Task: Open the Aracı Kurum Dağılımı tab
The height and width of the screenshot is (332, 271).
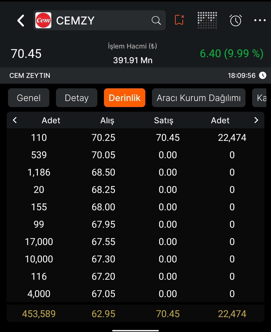Action: tap(199, 98)
